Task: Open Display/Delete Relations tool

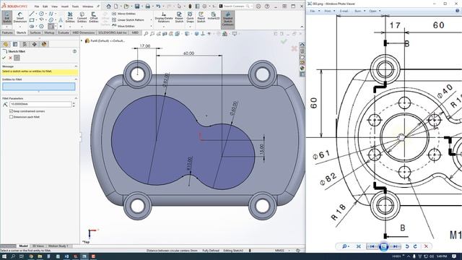Action: point(164,17)
